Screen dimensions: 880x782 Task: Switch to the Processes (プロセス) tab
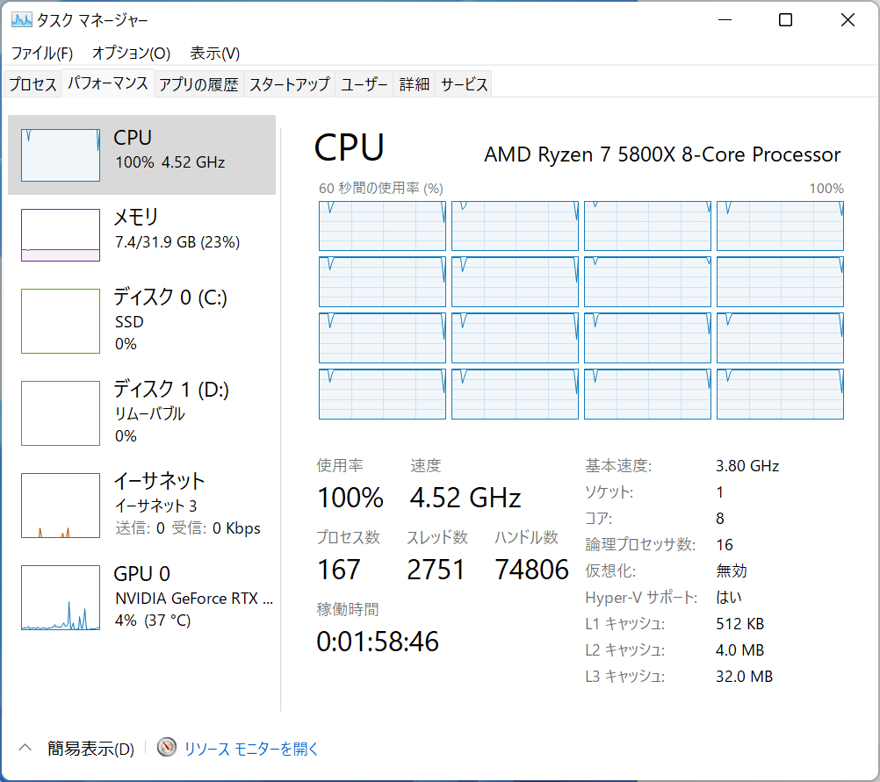coord(32,84)
